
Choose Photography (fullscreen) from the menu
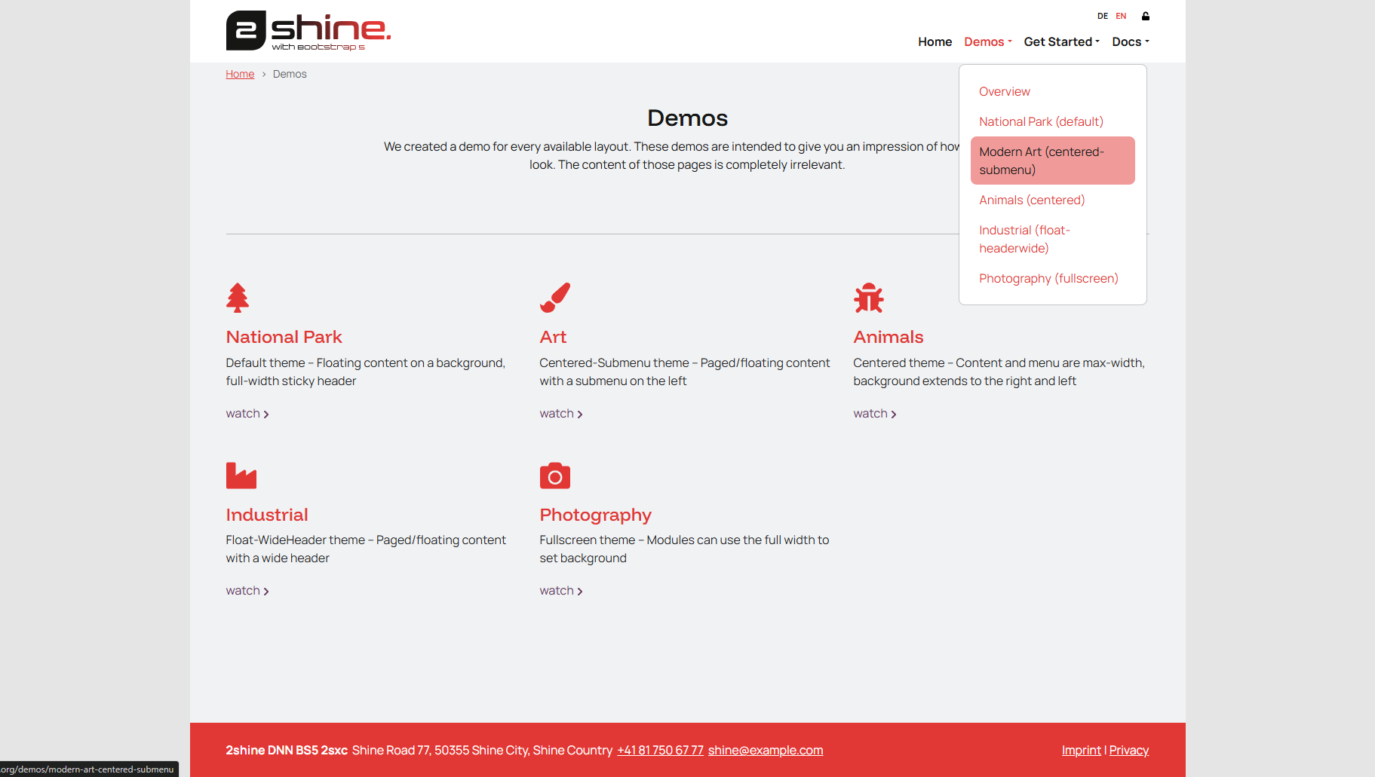point(1048,279)
